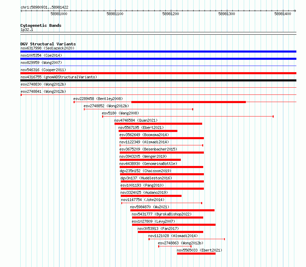Click the red bar of nsv3324025
306x267 pixels.
click(151, 196)
